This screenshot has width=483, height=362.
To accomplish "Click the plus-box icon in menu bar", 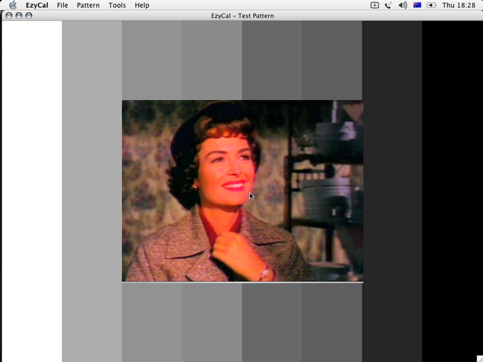I will (375, 5).
